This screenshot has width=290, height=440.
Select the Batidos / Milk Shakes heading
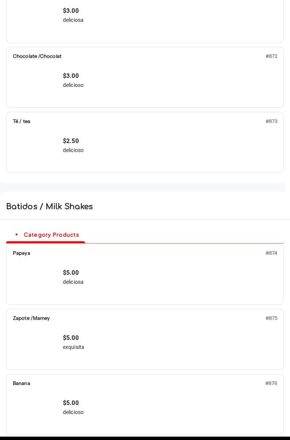tap(49, 207)
